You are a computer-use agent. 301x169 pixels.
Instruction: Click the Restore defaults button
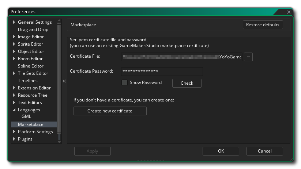click(x=263, y=25)
